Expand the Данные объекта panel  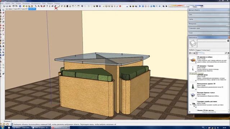click(x=208, y=10)
